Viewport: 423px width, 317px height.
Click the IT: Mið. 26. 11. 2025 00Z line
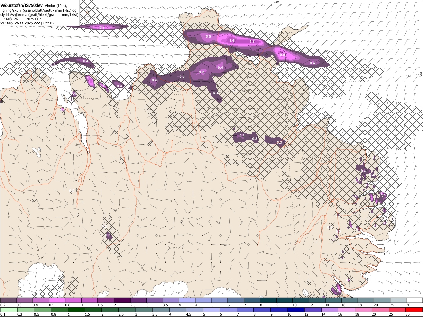21,19
